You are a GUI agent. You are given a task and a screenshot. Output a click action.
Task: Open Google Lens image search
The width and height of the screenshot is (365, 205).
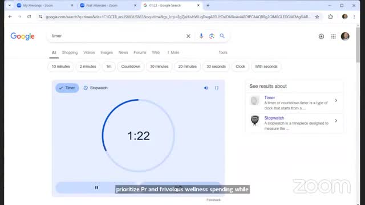tap(212, 36)
